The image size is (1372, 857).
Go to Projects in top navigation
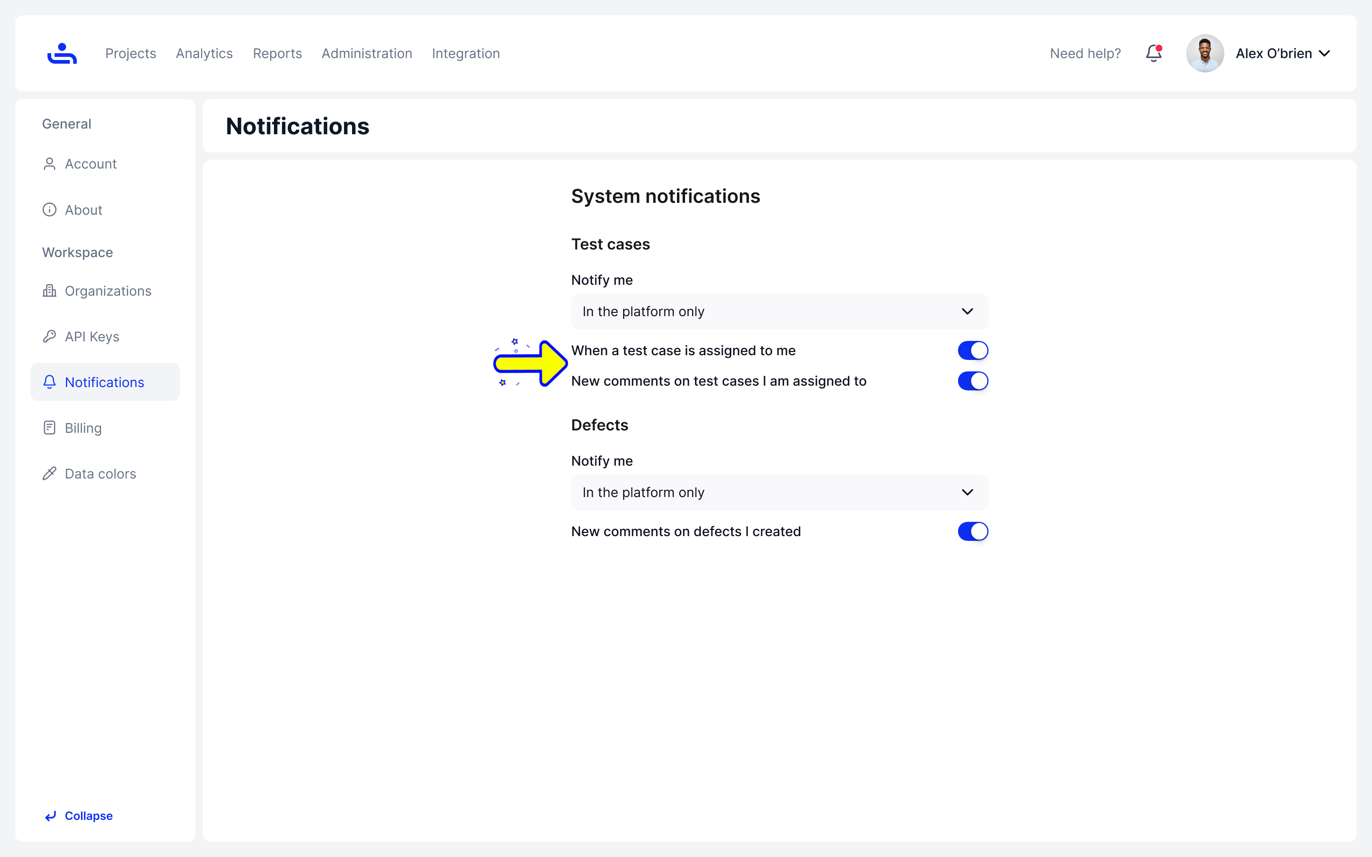coord(131,53)
